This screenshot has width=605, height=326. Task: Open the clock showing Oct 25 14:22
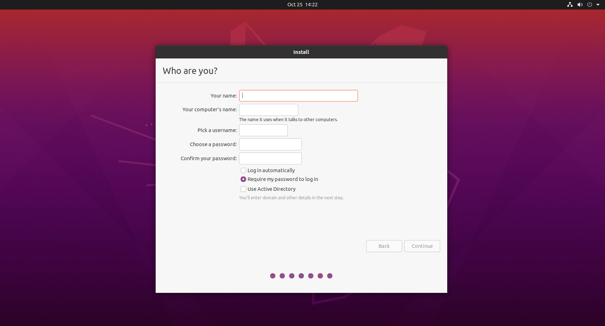[x=302, y=5]
